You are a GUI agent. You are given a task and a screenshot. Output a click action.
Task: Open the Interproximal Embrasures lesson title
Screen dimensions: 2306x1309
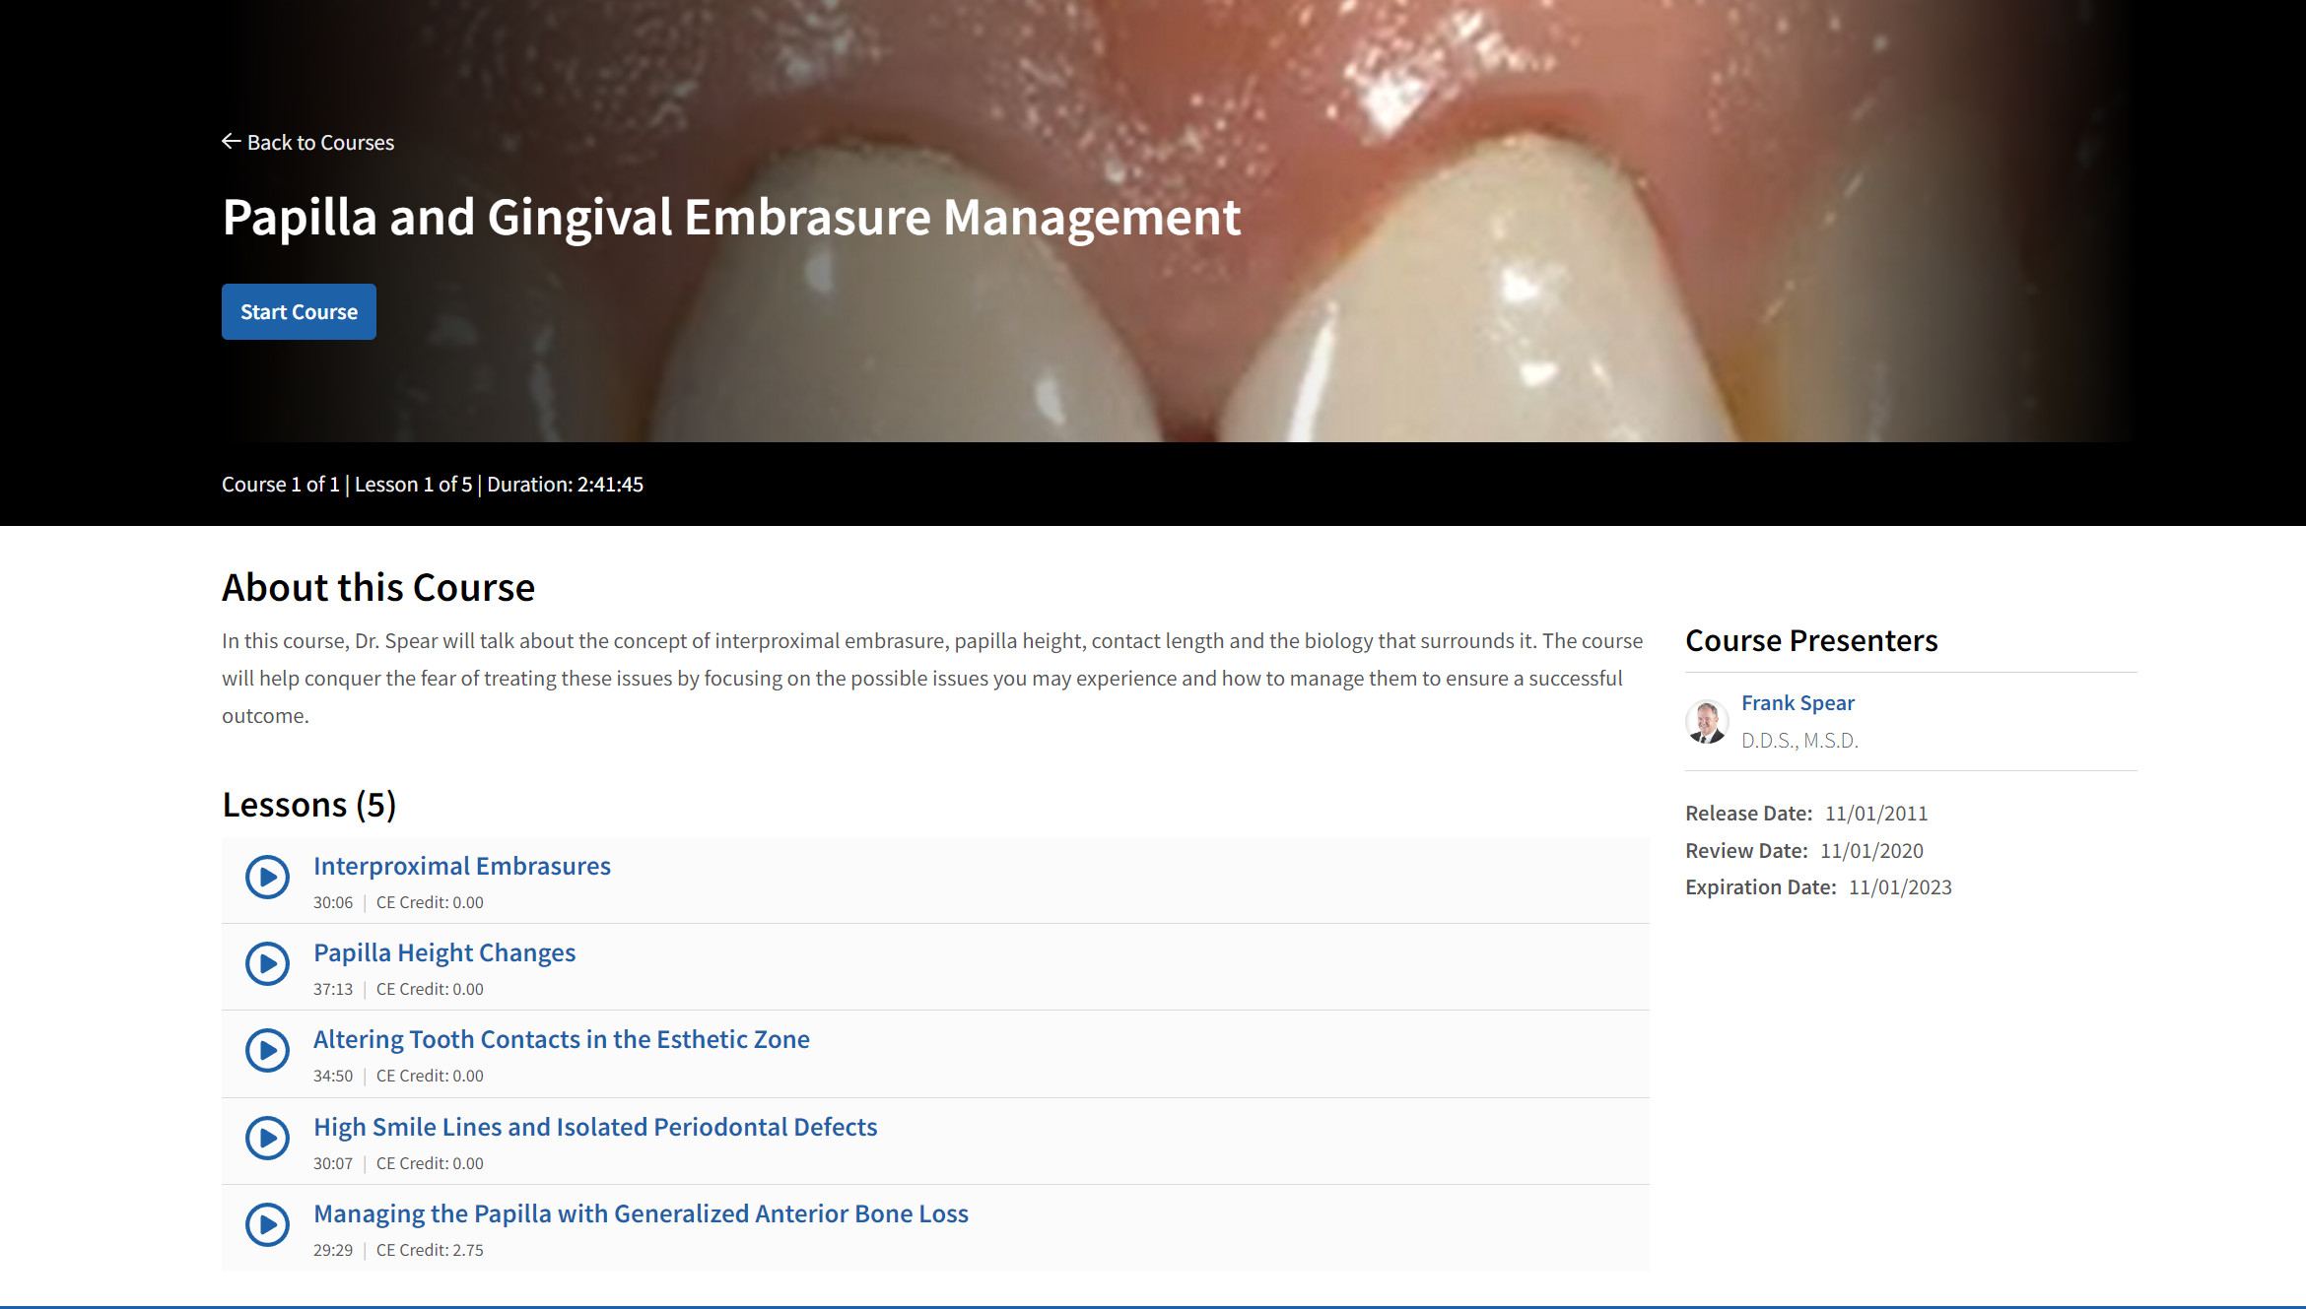(462, 866)
